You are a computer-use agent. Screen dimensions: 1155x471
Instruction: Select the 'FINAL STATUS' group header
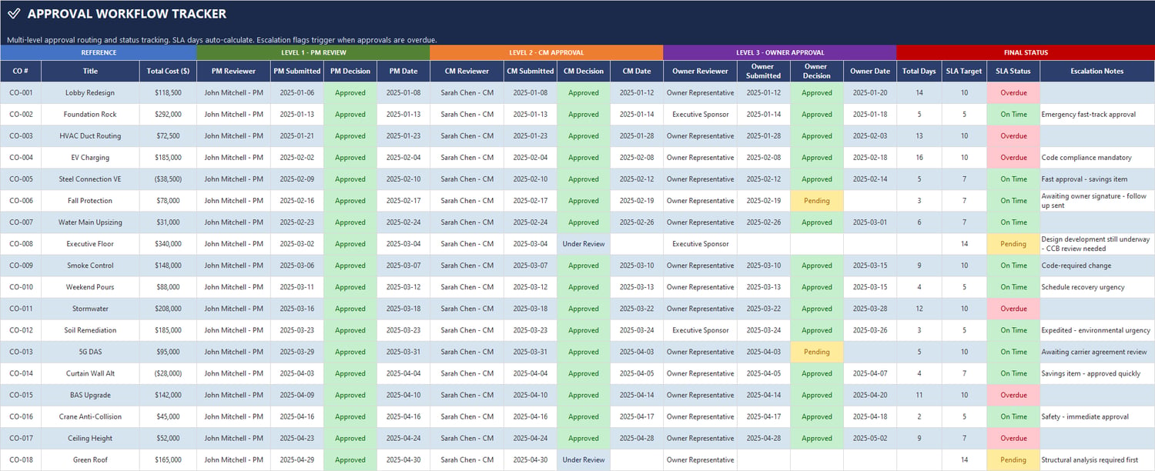1026,52
